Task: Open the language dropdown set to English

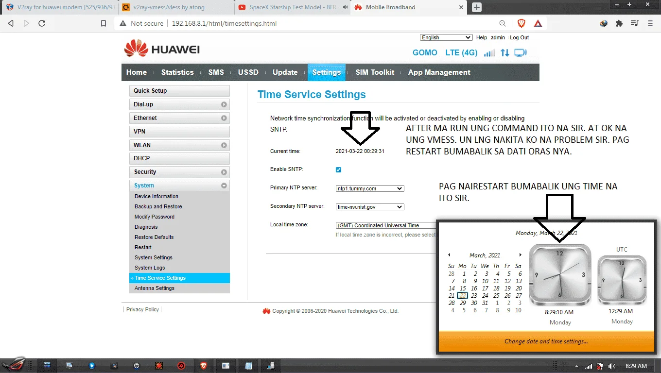Action: click(x=446, y=37)
